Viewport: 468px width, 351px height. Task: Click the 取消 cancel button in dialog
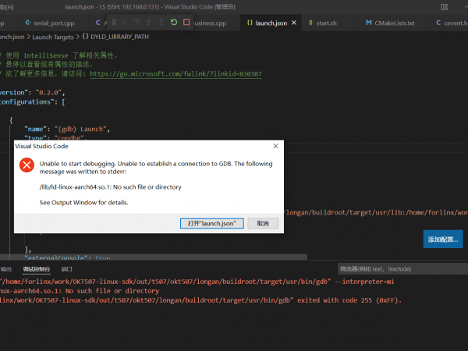coord(263,223)
